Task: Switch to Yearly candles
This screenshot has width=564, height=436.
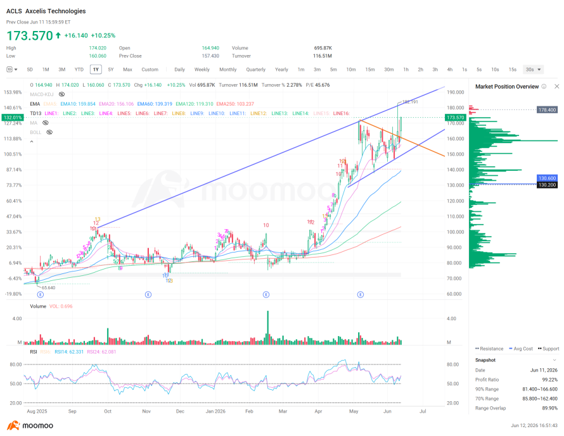Action: tap(281, 70)
